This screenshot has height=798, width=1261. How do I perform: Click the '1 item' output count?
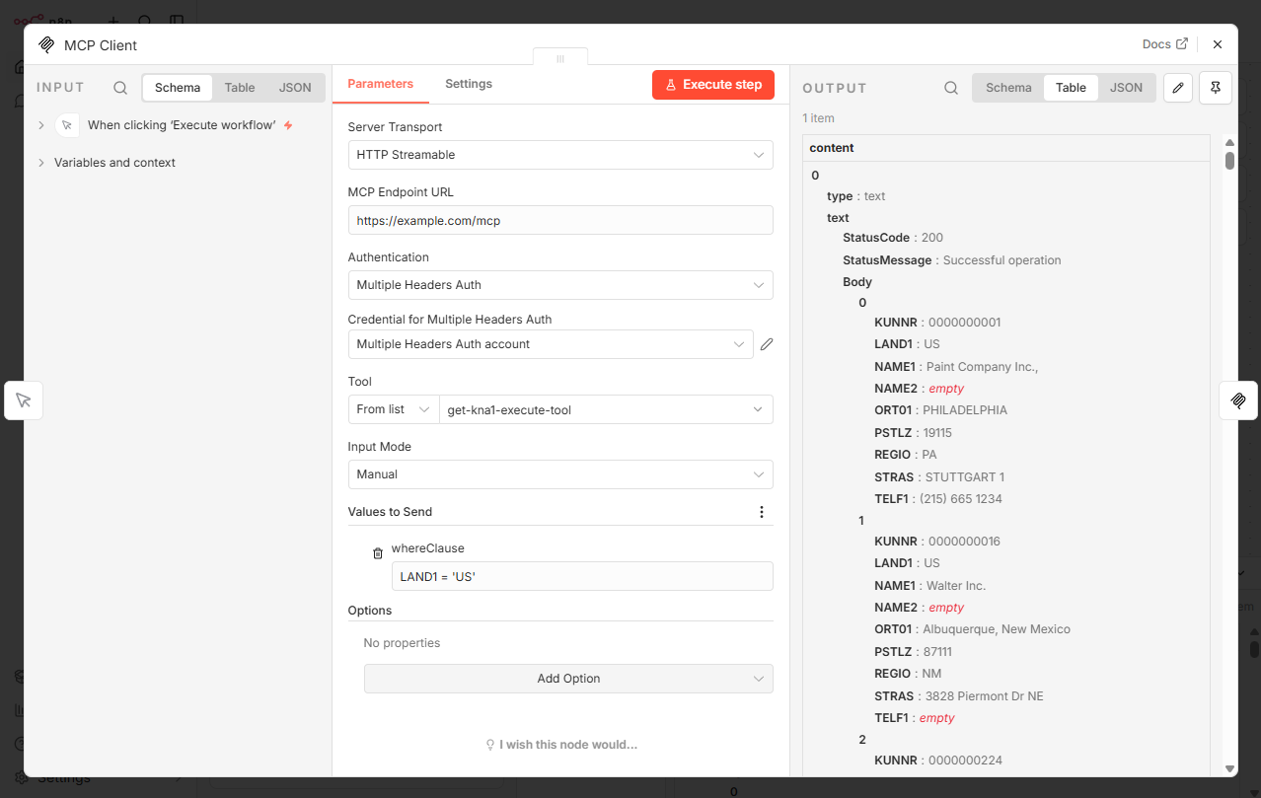[x=818, y=118]
